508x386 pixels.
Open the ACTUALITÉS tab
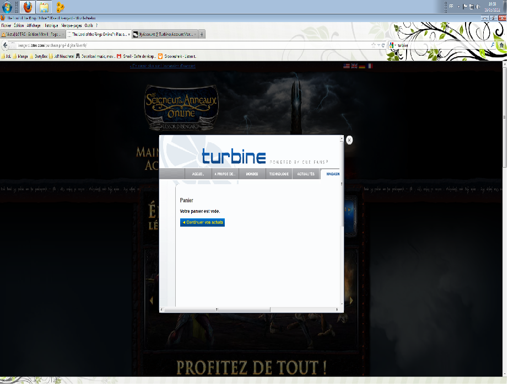click(306, 174)
